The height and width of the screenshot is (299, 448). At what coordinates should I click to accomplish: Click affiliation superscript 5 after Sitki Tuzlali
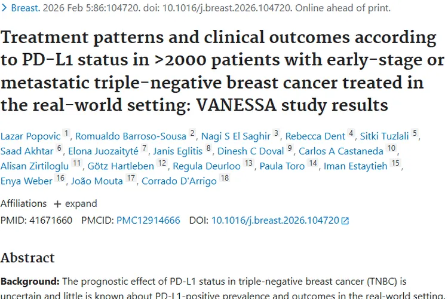[x=415, y=134]
